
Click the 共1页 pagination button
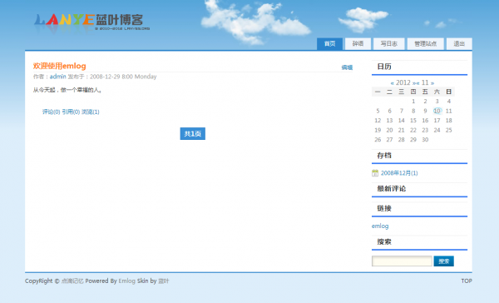(x=193, y=134)
